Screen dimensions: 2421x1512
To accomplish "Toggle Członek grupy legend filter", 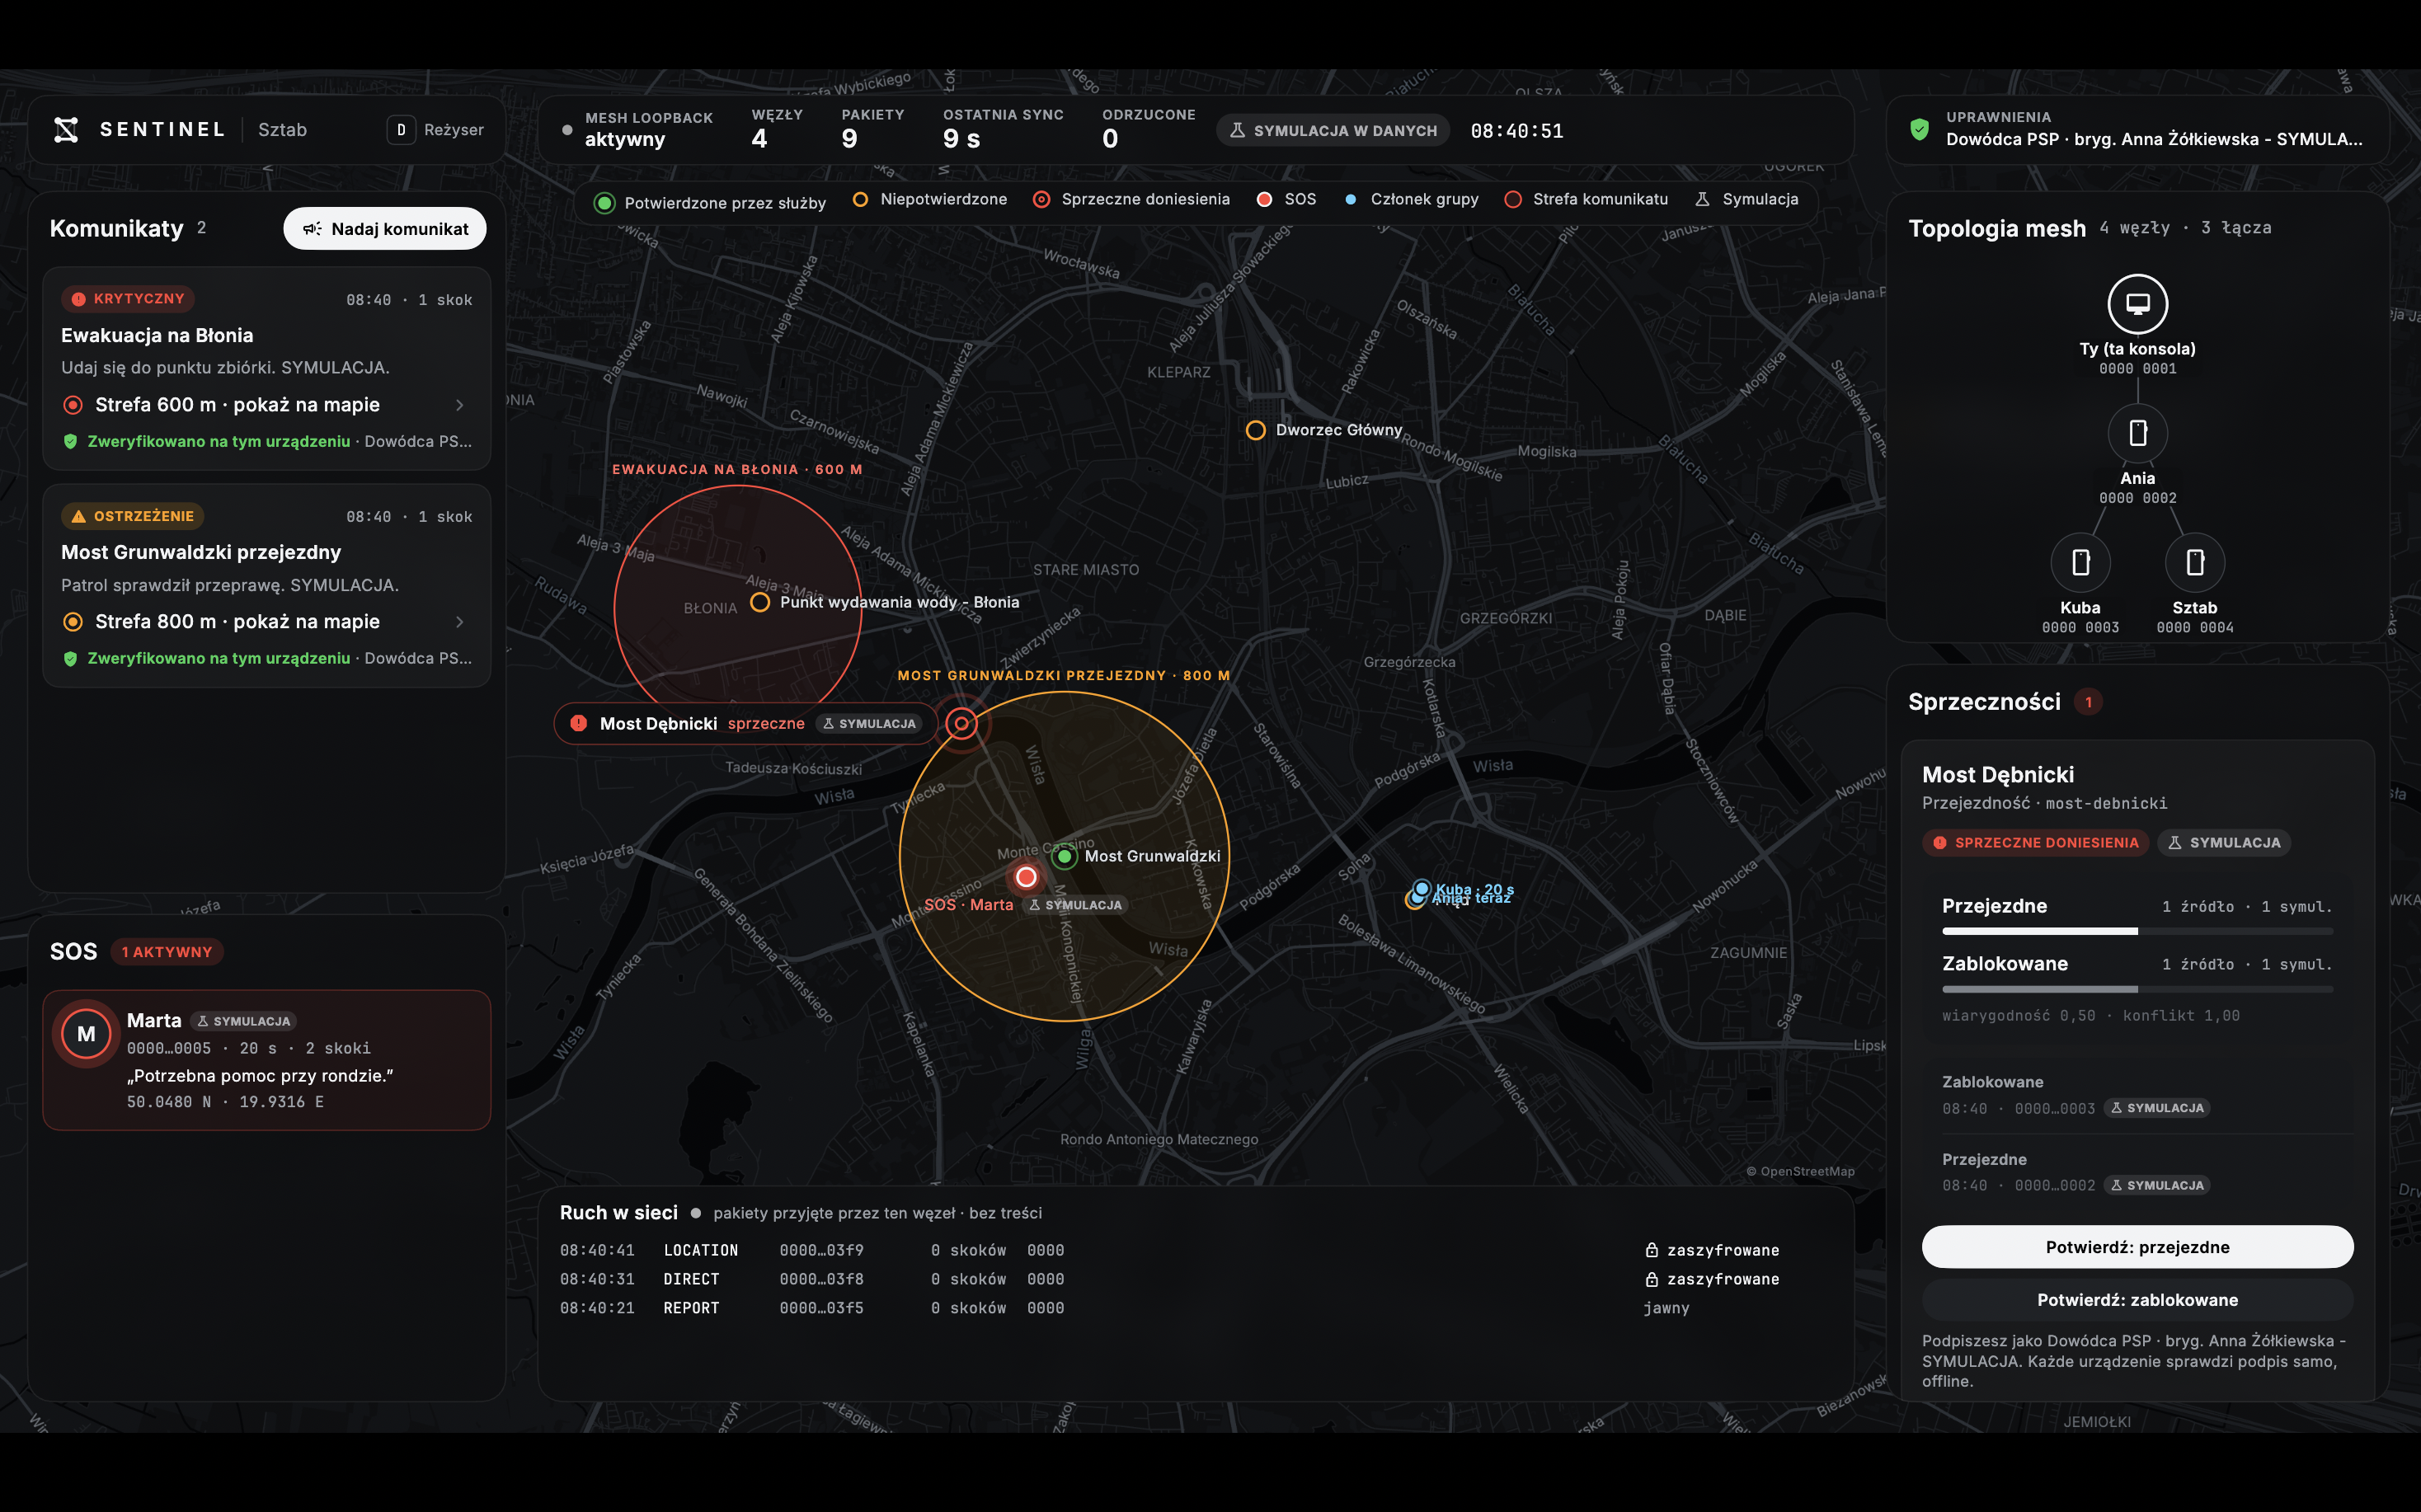I will 1411,199.
